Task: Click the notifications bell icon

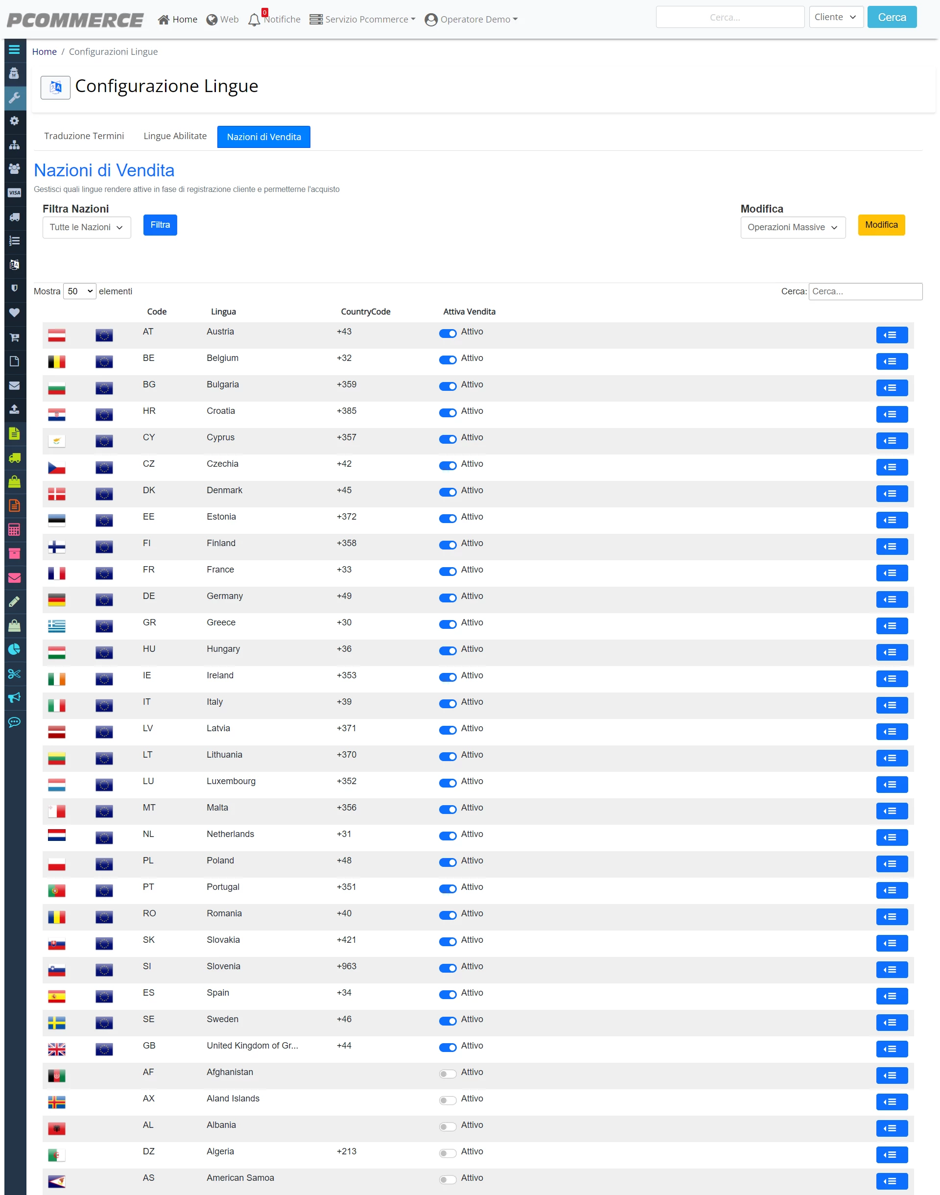Action: 254,20
